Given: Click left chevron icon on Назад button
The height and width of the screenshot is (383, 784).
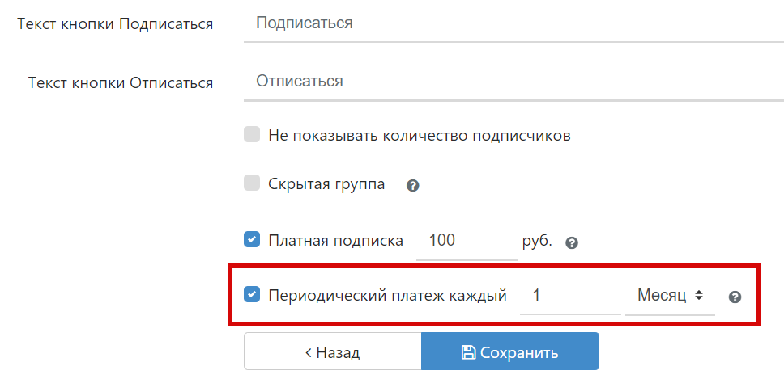Looking at the screenshot, I should click(x=309, y=352).
